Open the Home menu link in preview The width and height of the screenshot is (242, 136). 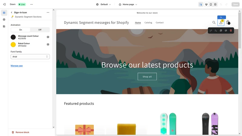pyautogui.click(x=138, y=22)
